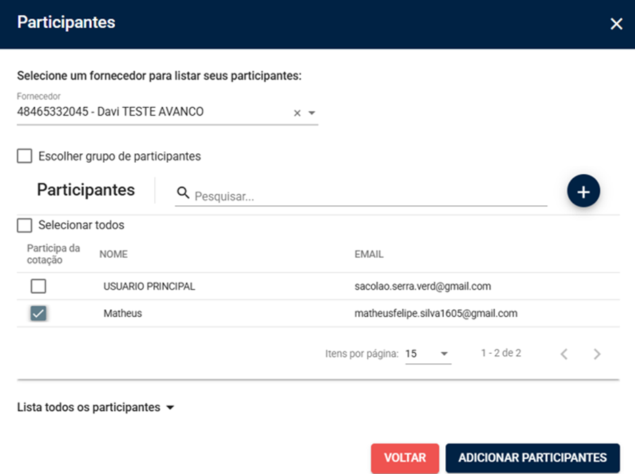Image resolution: width=635 pixels, height=474 pixels.
Task: Click email matheusfelipe.silva1605@gmail.com
Action: [x=436, y=313]
